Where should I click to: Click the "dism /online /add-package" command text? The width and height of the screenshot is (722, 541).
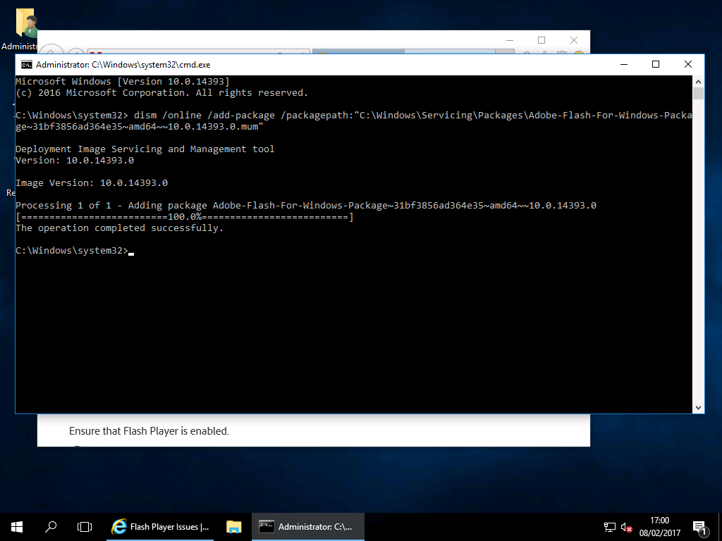pyautogui.click(x=204, y=116)
